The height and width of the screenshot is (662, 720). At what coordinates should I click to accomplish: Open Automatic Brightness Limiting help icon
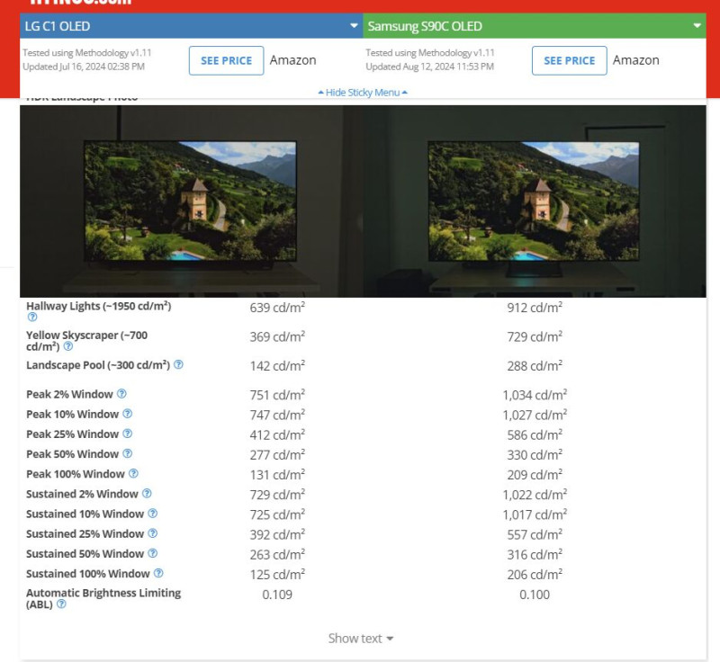(x=61, y=604)
